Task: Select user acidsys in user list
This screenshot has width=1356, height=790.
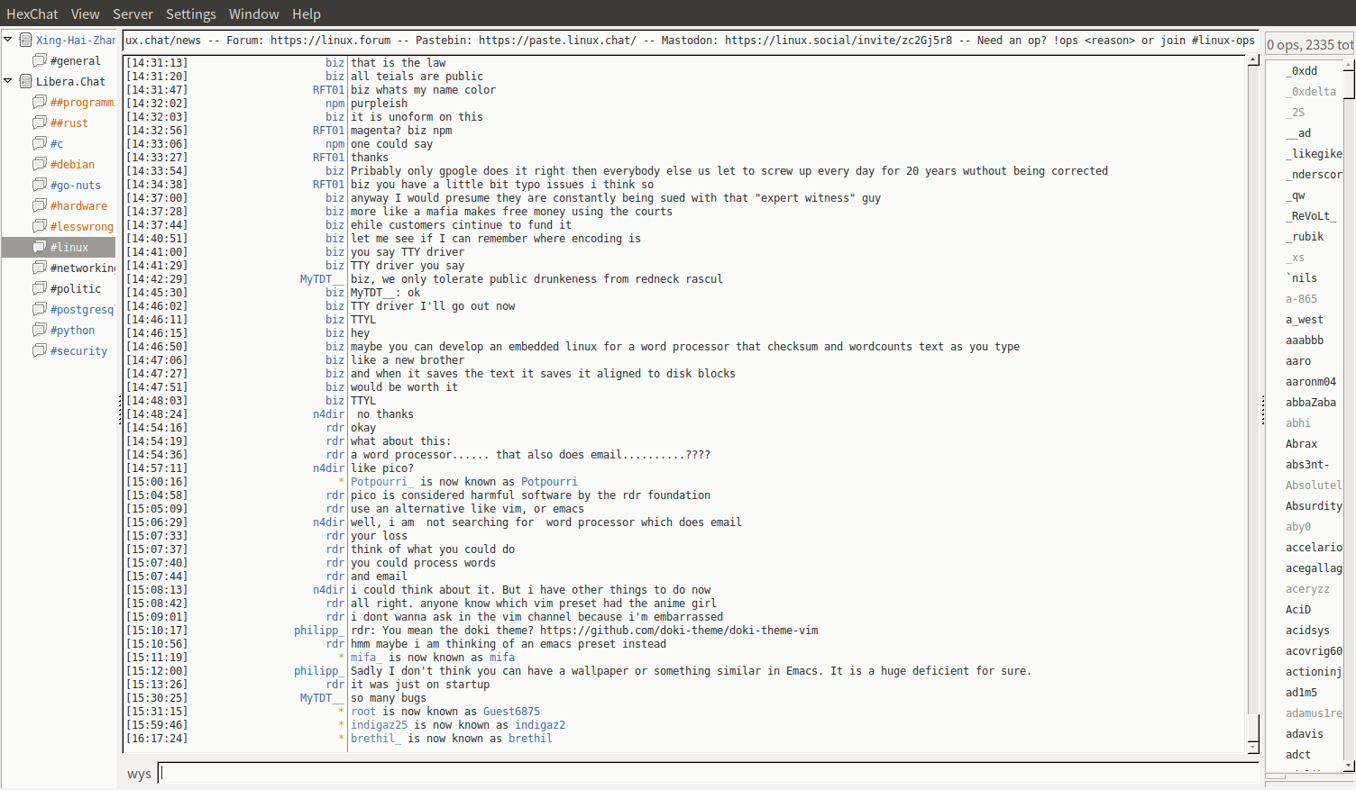Action: [1307, 631]
